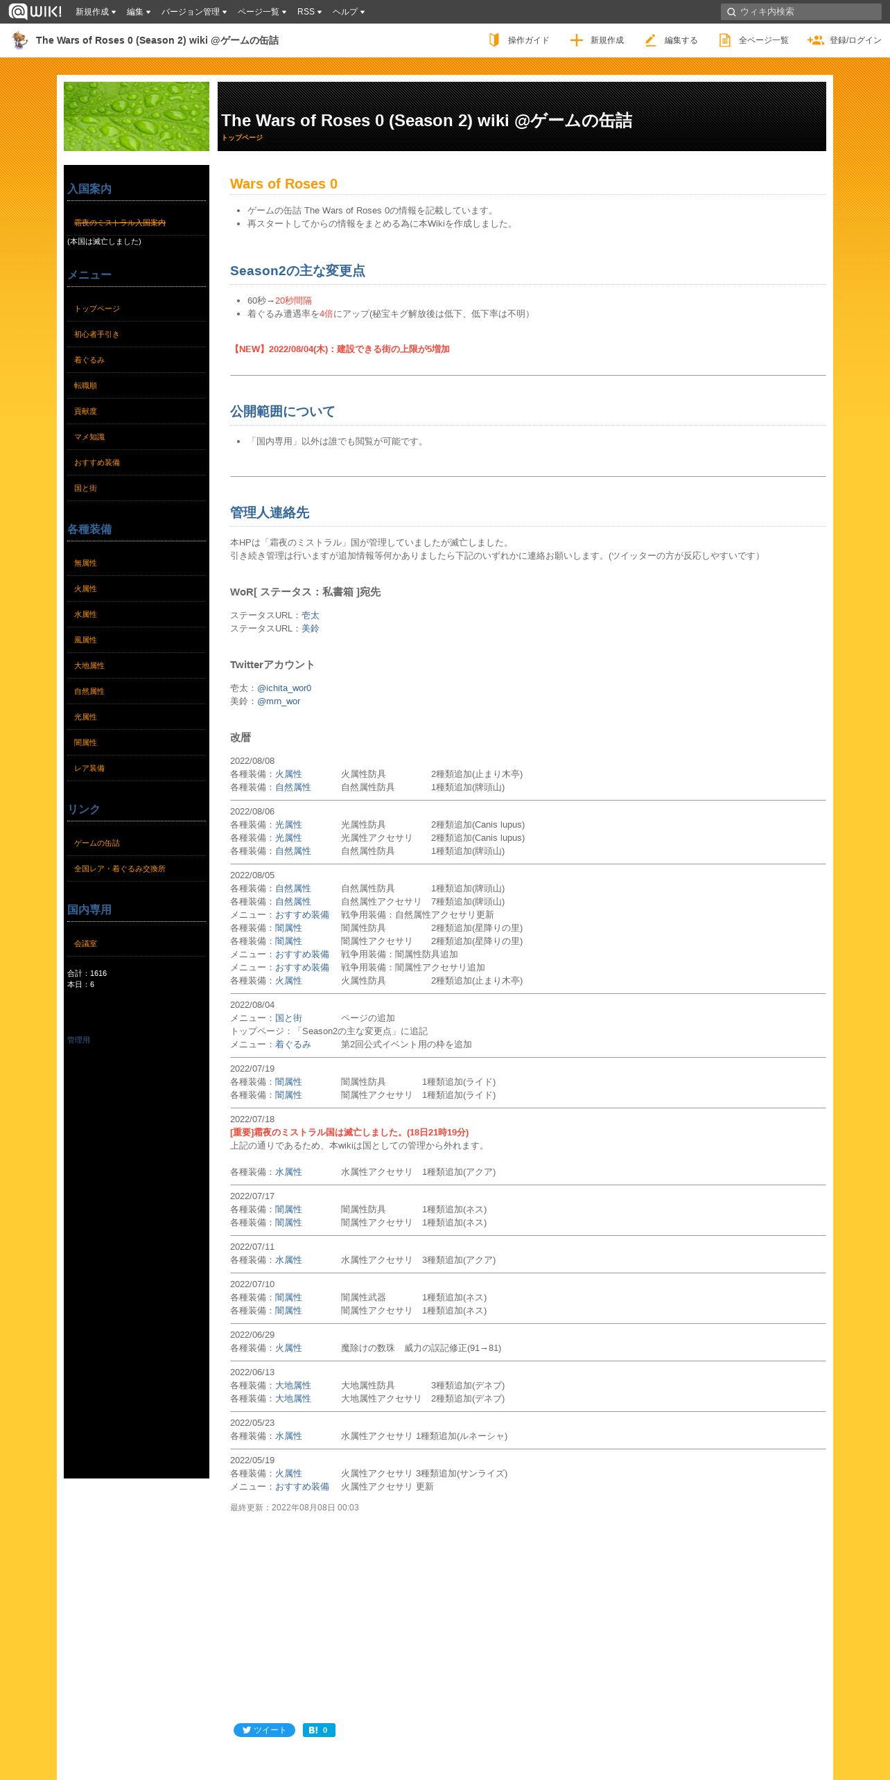This screenshot has width=890, height=1780.
Task: Open the ページ一覧 dropdown
Action: tap(262, 12)
